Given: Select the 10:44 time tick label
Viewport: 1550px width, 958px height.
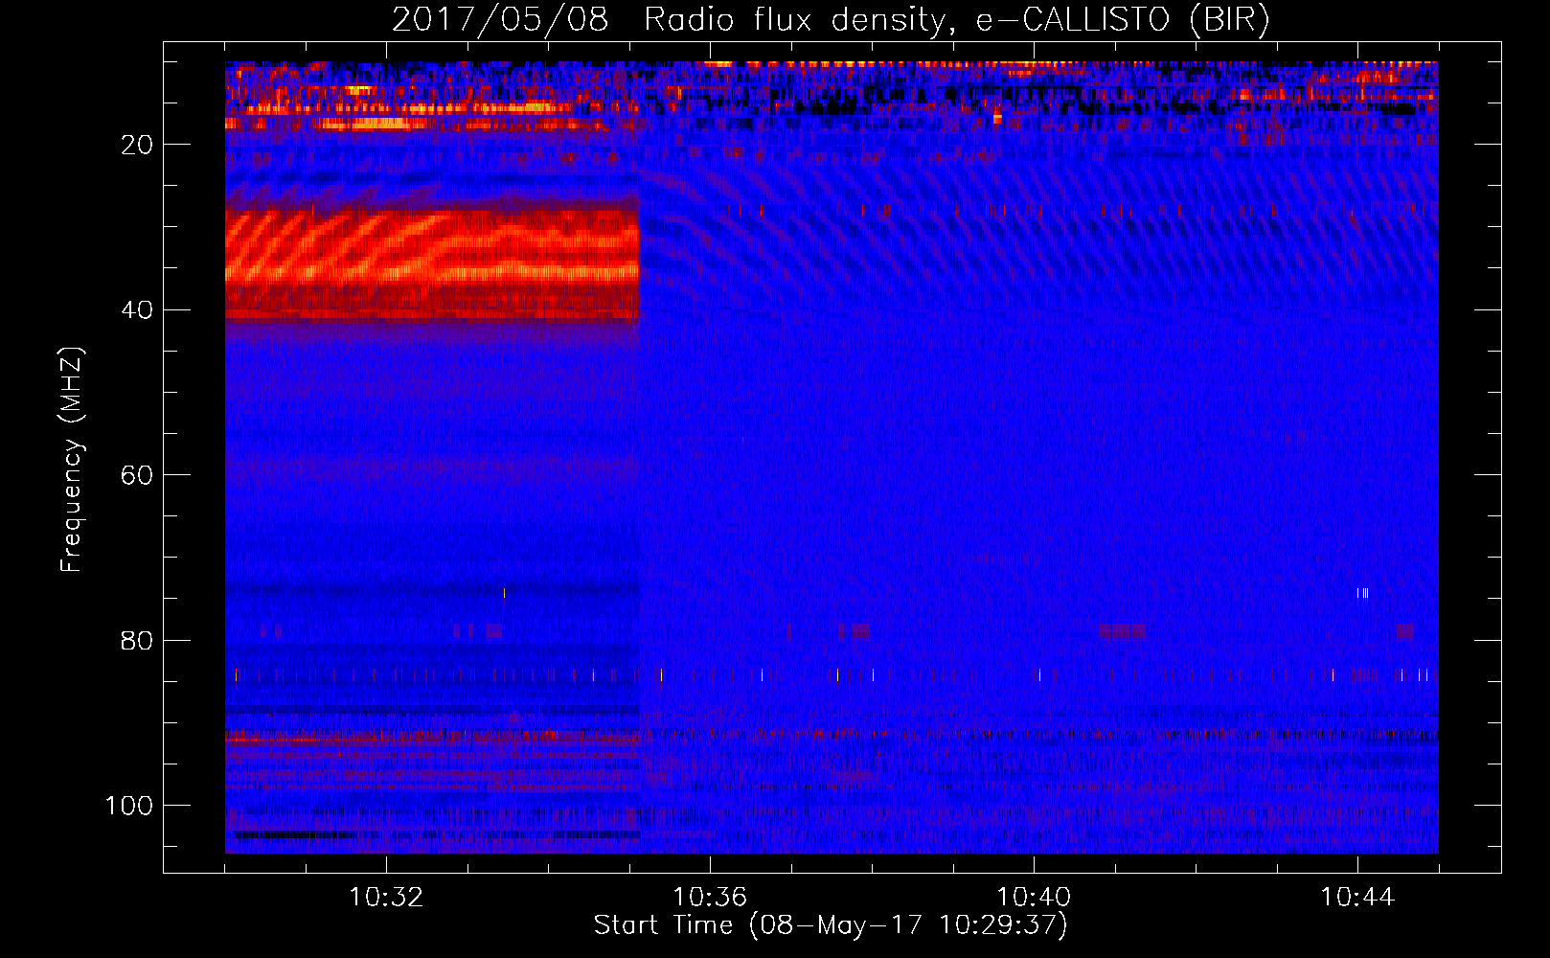Looking at the screenshot, I should pyautogui.click(x=1357, y=898).
